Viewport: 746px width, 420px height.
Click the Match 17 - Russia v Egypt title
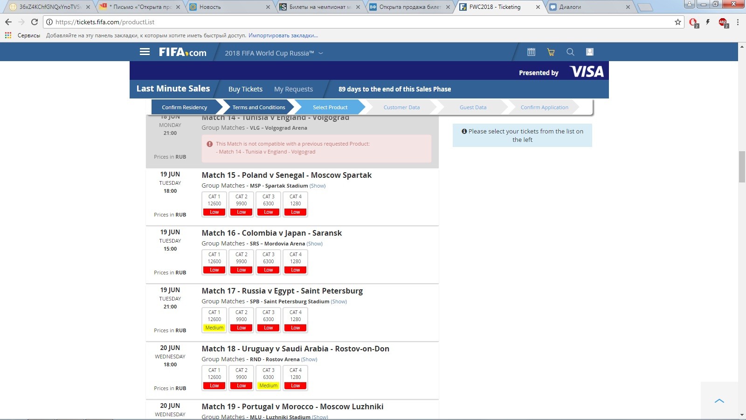pos(282,291)
